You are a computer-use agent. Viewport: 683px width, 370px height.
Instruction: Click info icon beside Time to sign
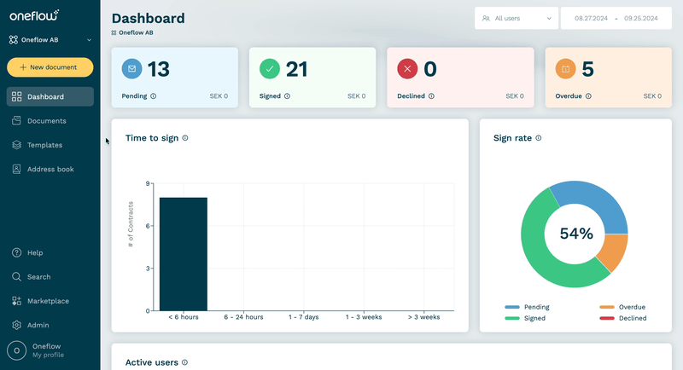pyautogui.click(x=185, y=138)
